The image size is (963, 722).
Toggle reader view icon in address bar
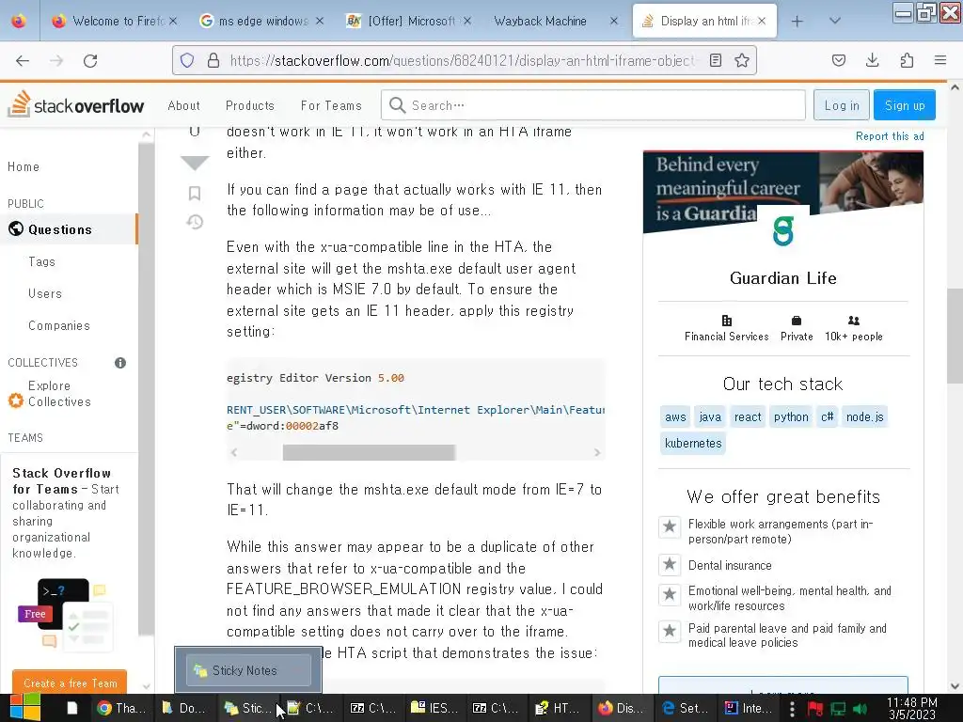(716, 60)
